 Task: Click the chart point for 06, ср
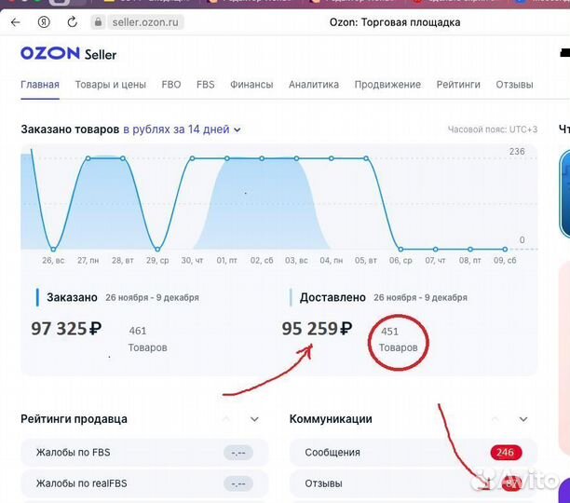(400, 250)
